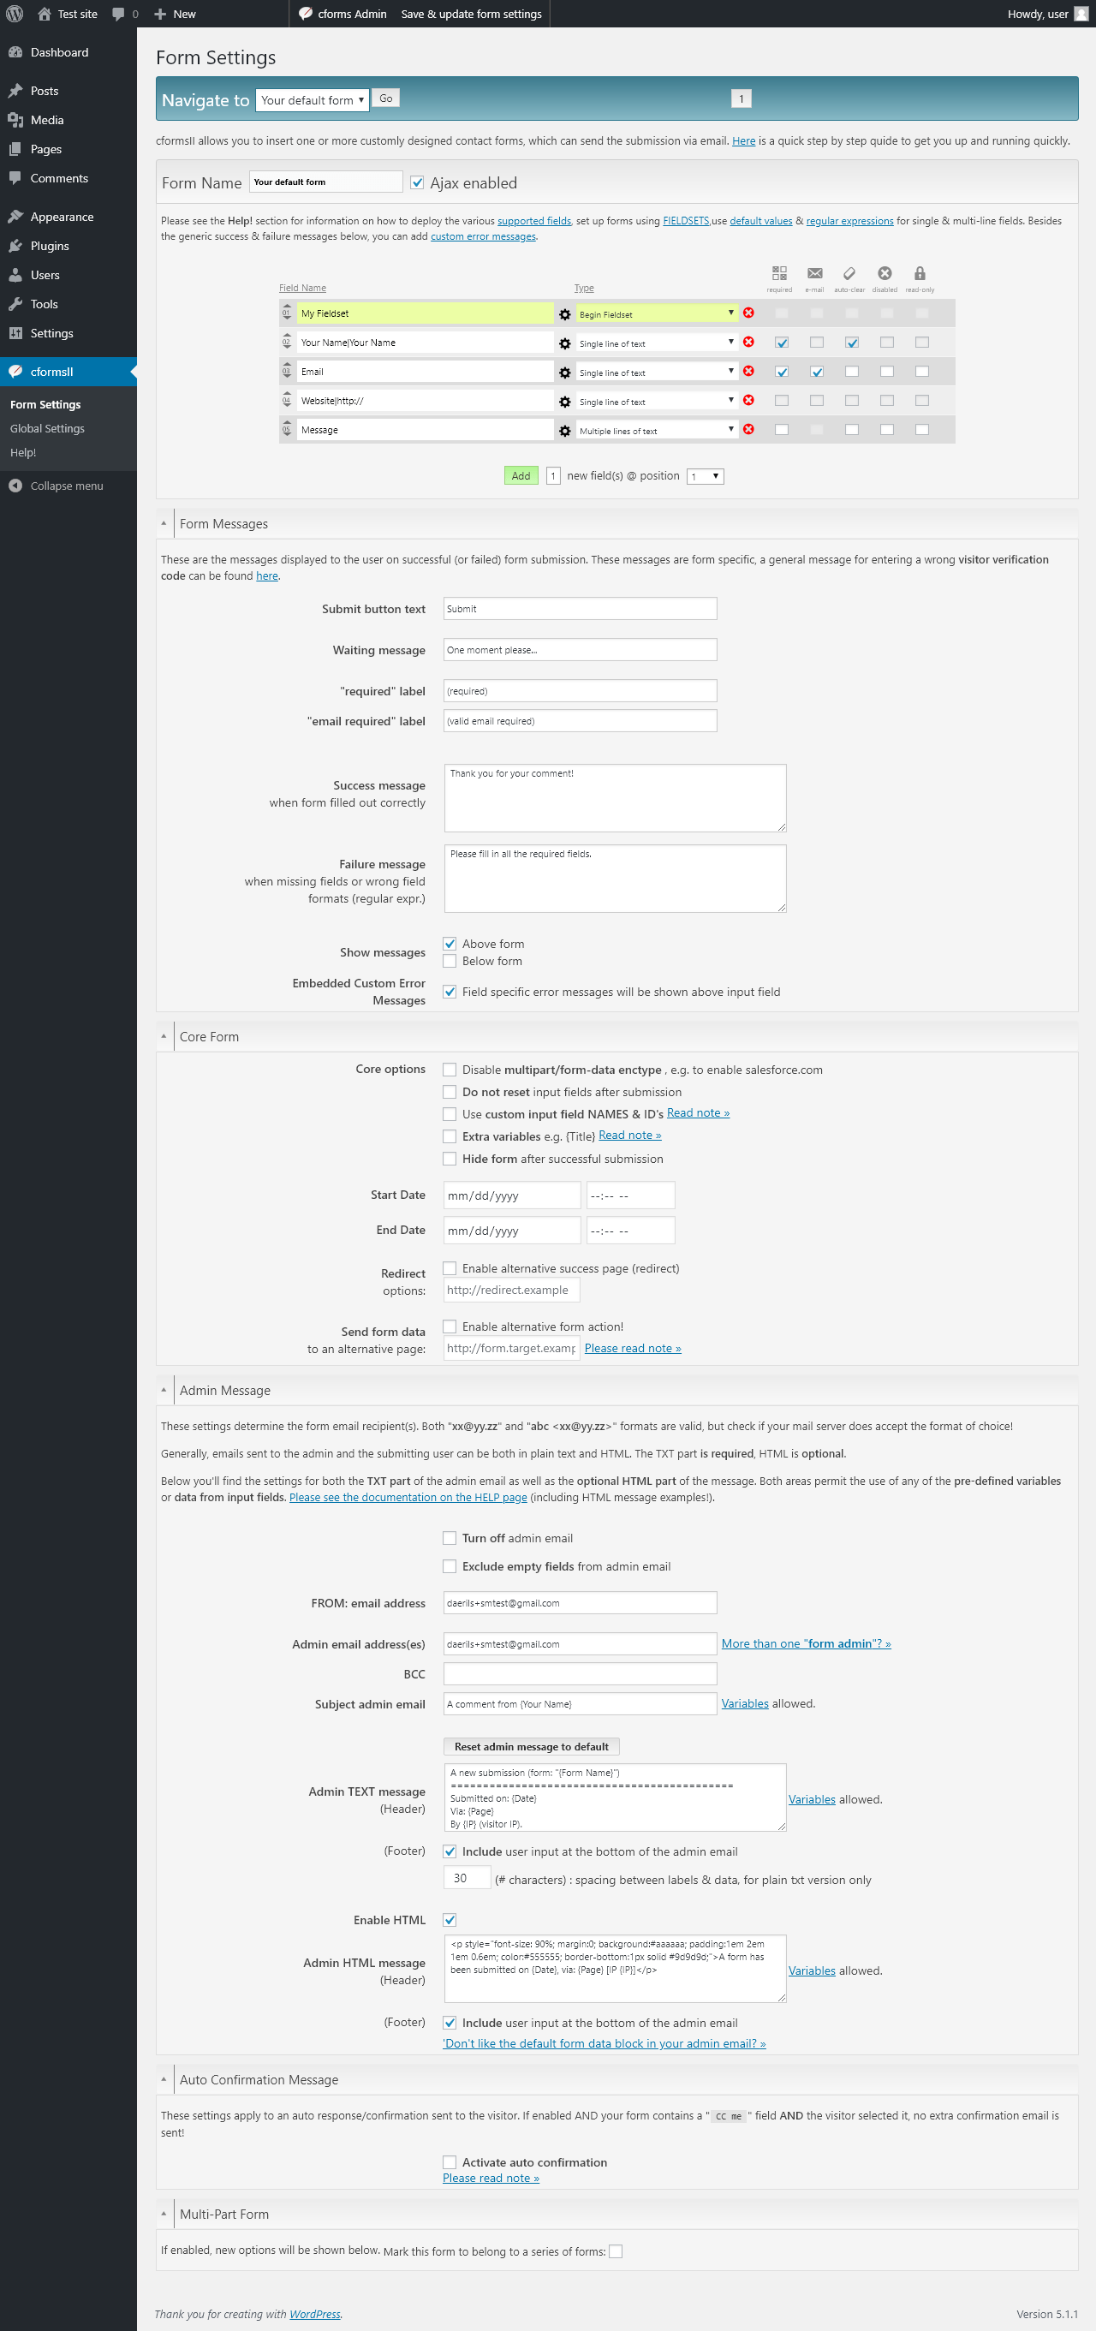
Task: Enable Below form show messages option
Action: coord(449,961)
